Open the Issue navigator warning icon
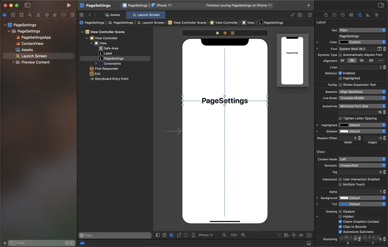Viewport: 388px width, 247px height. 39,15
